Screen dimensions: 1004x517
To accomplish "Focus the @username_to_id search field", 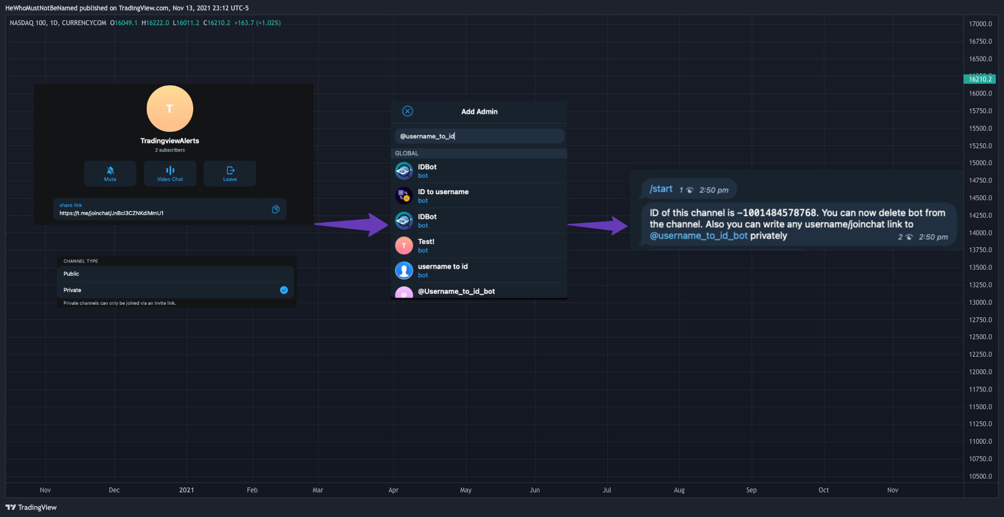I will click(480, 136).
